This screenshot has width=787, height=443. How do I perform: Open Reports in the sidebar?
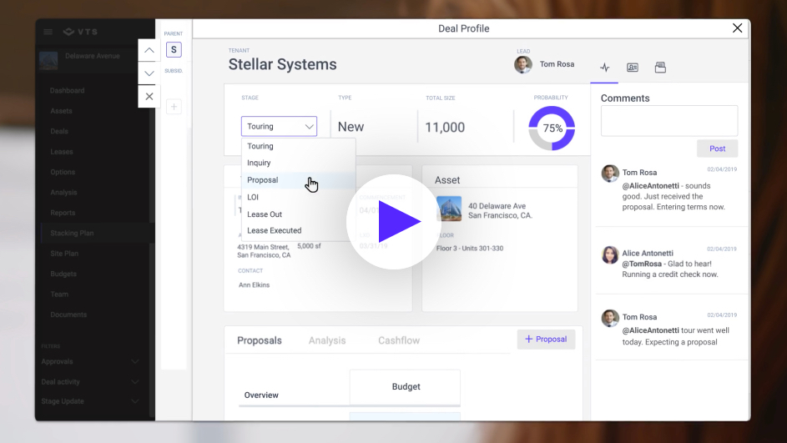point(63,213)
